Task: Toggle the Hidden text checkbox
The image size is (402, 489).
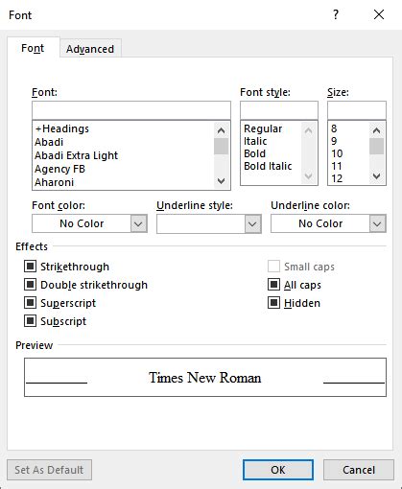Action: (x=273, y=303)
